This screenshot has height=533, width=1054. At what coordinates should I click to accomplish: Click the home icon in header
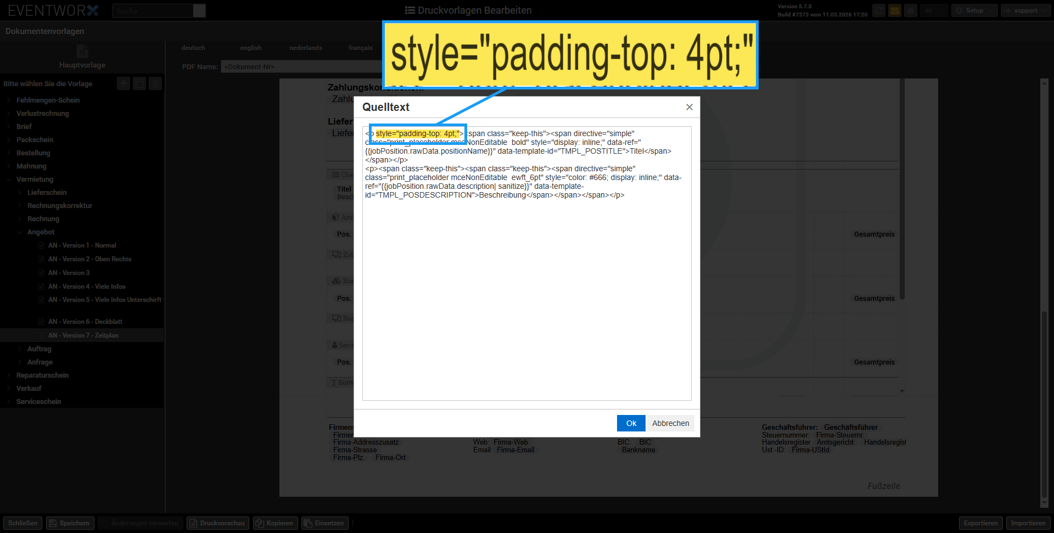point(911,10)
